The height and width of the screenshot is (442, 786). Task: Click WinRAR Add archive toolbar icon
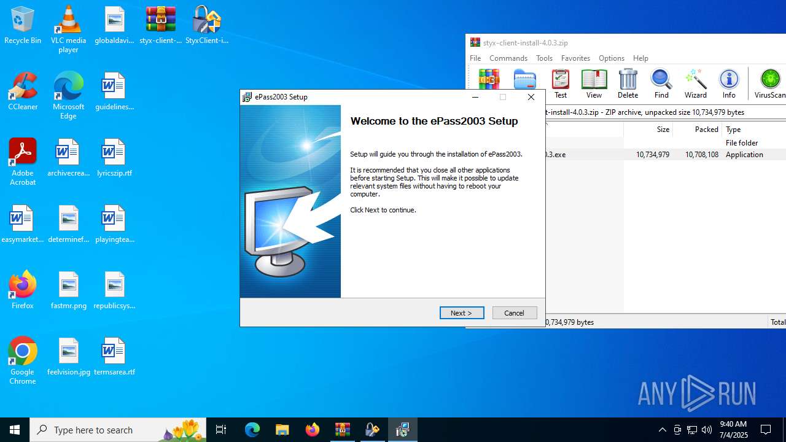(489, 79)
